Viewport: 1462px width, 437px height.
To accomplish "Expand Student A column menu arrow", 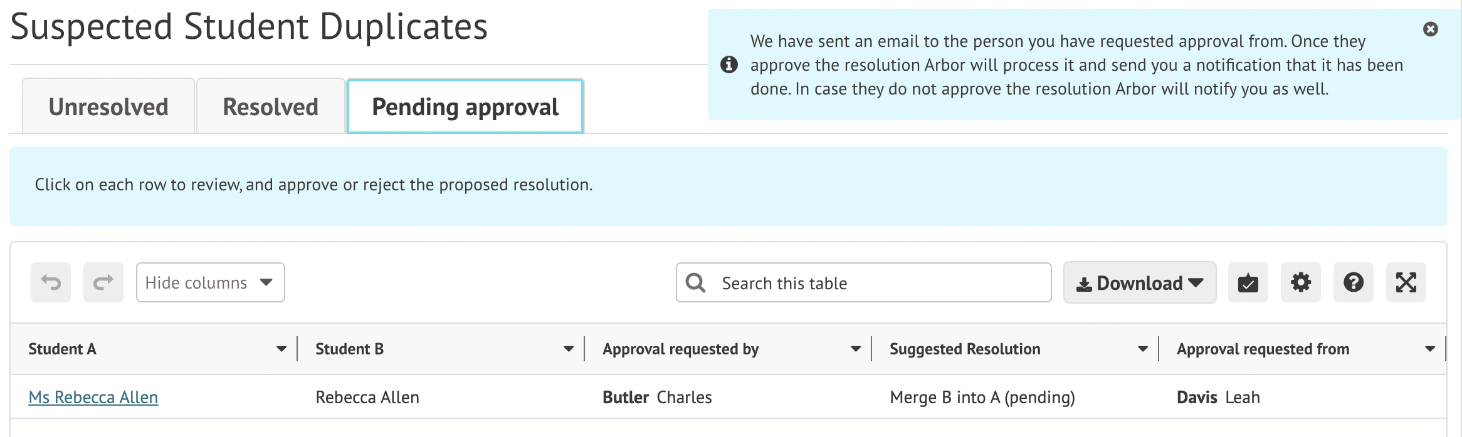I will (281, 349).
